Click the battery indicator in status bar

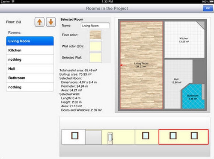point(211,2)
